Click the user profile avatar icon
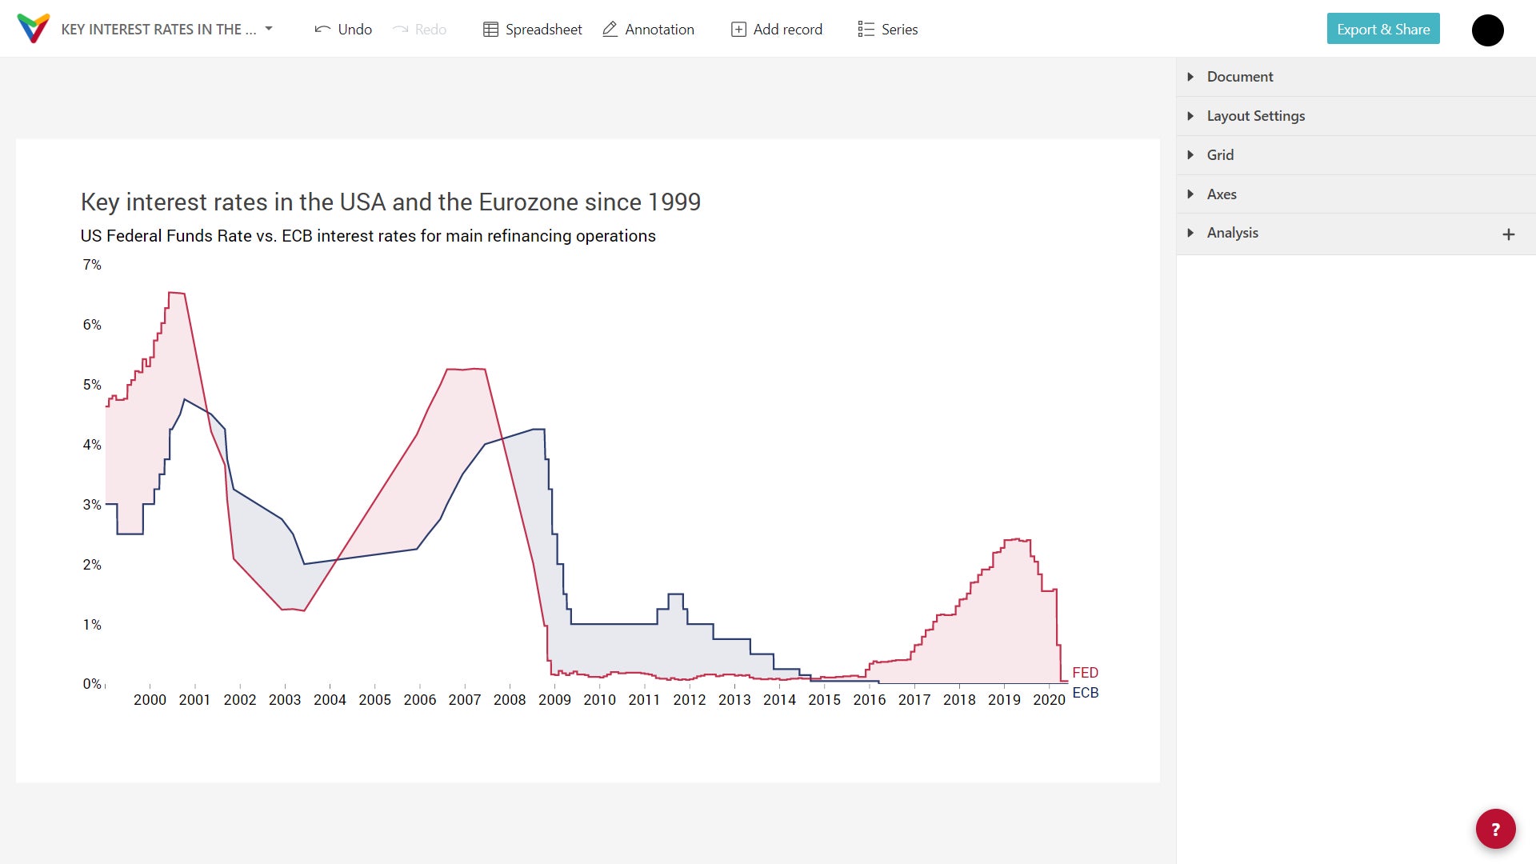 1487,29
